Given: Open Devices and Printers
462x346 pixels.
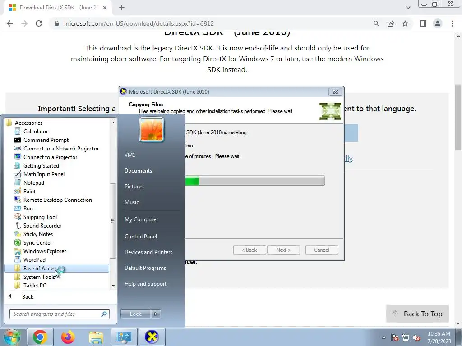Looking at the screenshot, I should 148,252.
